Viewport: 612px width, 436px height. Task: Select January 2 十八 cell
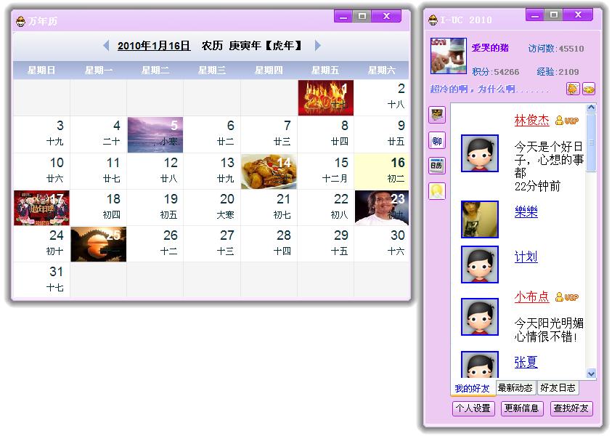coord(382,97)
